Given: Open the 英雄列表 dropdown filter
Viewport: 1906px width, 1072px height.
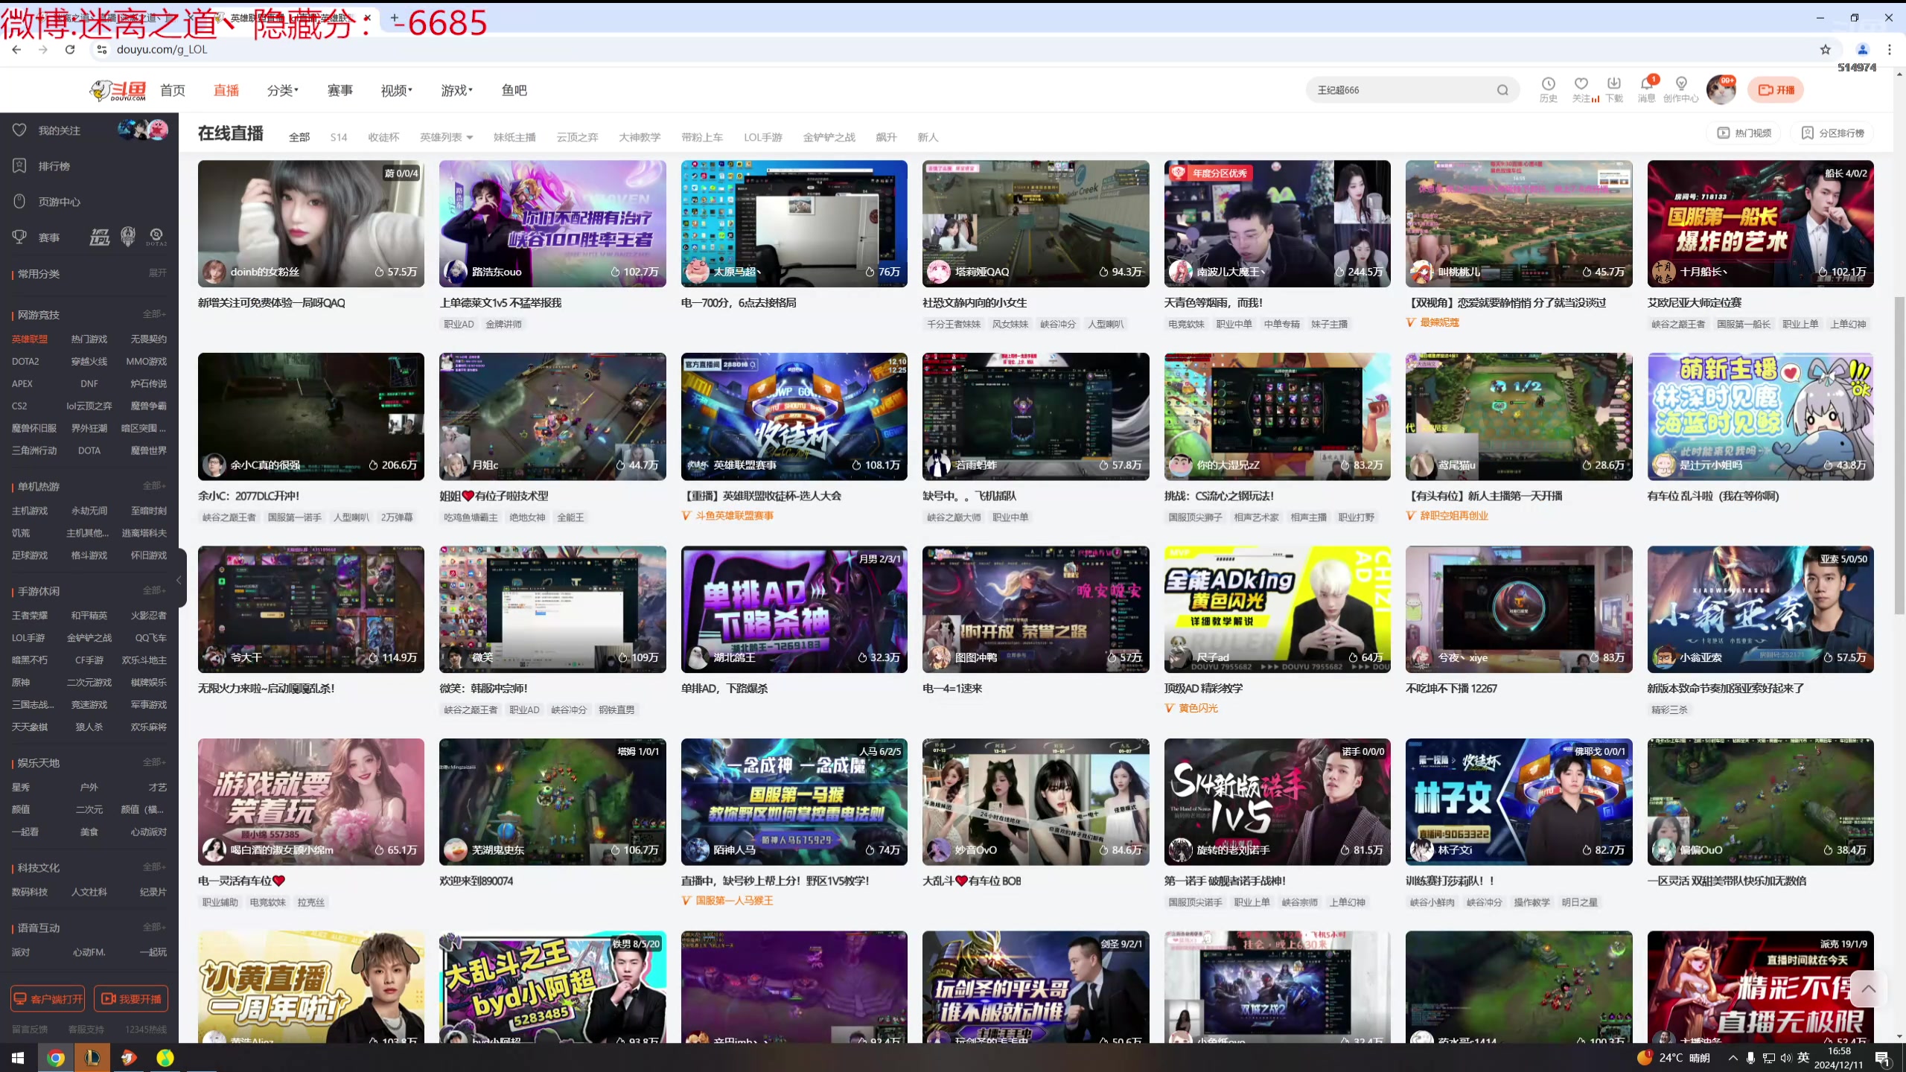Looking at the screenshot, I should click(x=446, y=137).
